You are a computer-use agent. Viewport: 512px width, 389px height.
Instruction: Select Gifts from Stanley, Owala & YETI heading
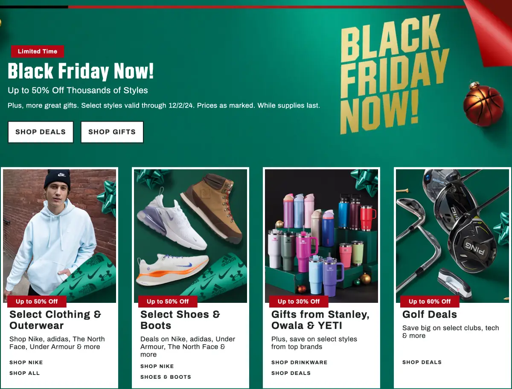320,320
